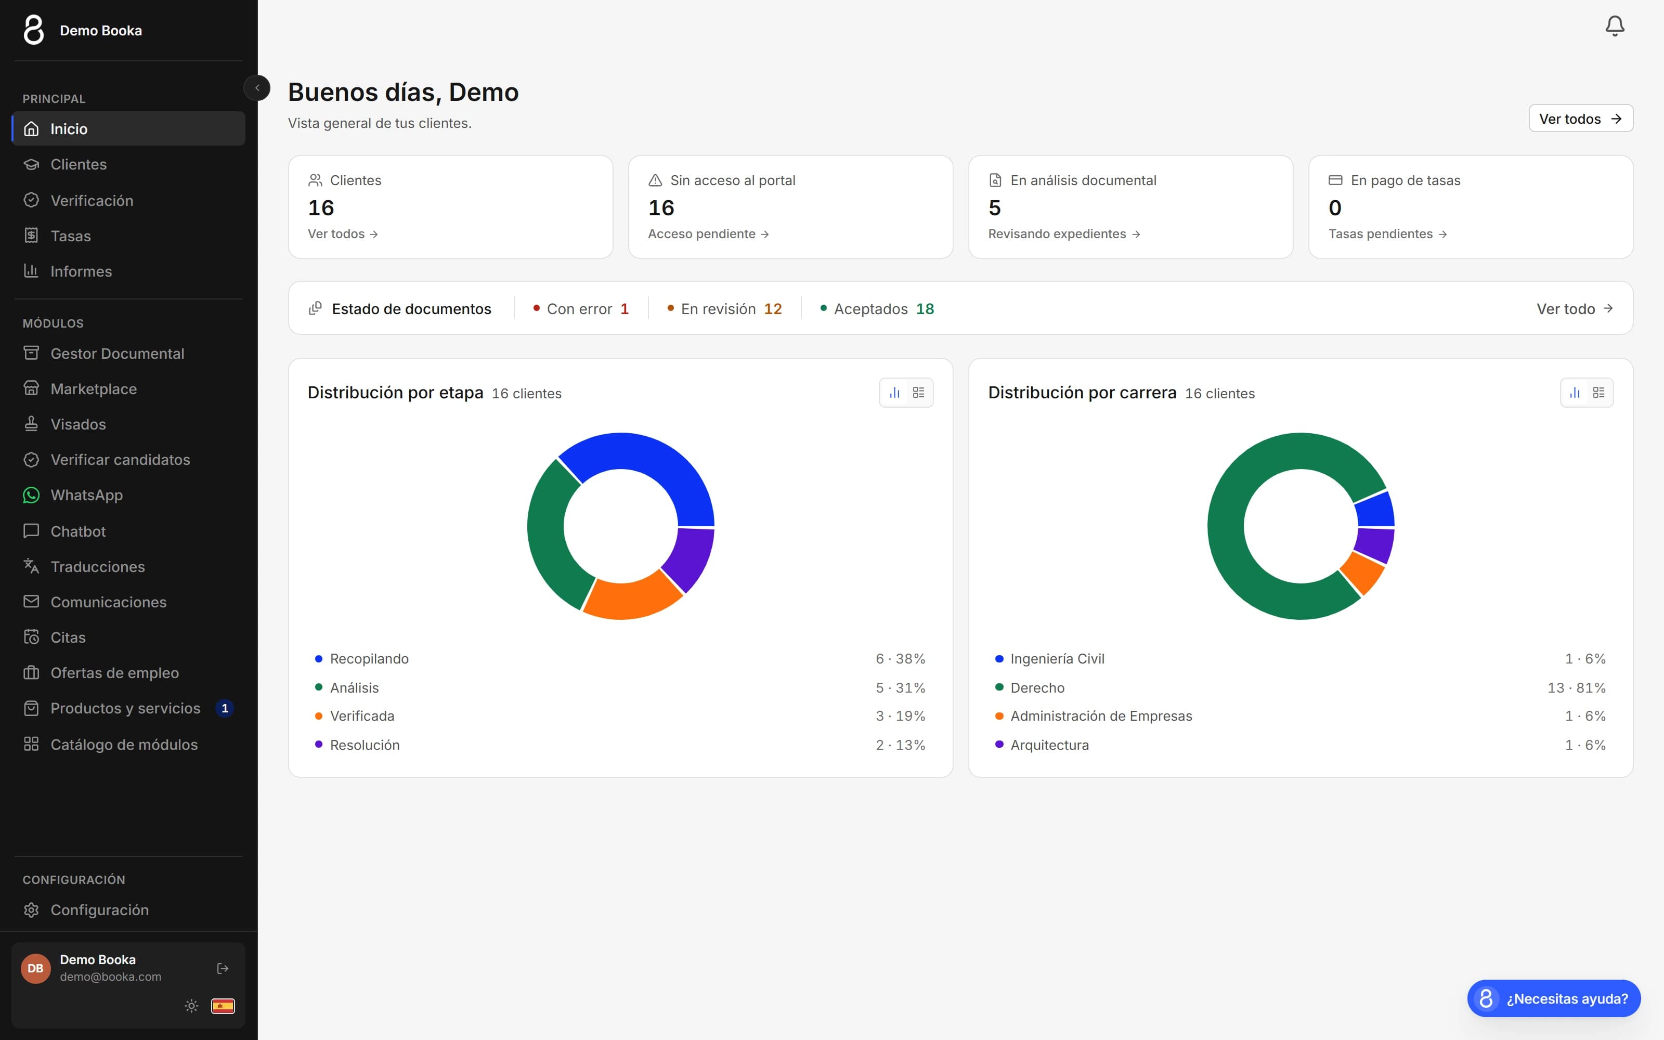
Task: Open Gestor Documental module
Action: 128,354
